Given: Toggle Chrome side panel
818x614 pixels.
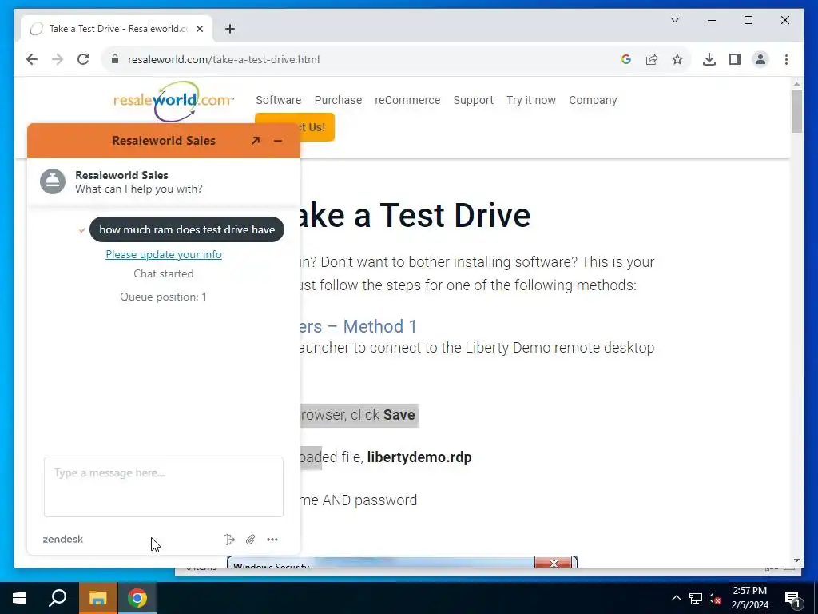Looking at the screenshot, I should pyautogui.click(x=735, y=59).
